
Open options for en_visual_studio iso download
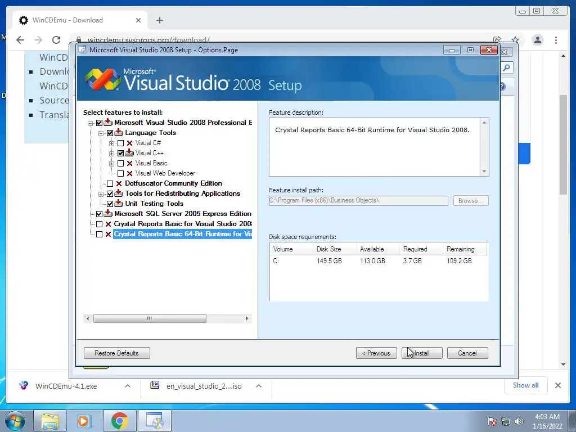(x=259, y=386)
